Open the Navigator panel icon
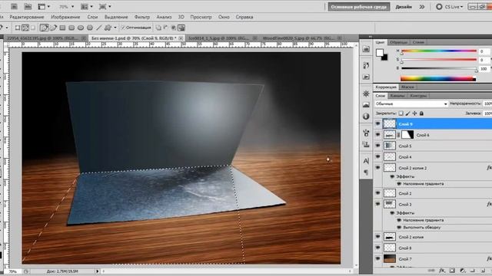 [x=366, y=94]
